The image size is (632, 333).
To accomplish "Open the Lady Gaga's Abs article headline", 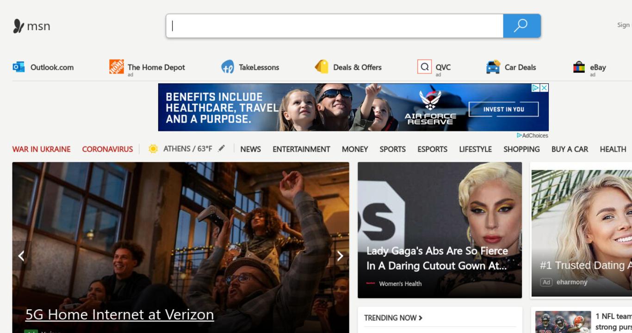I will (x=437, y=258).
